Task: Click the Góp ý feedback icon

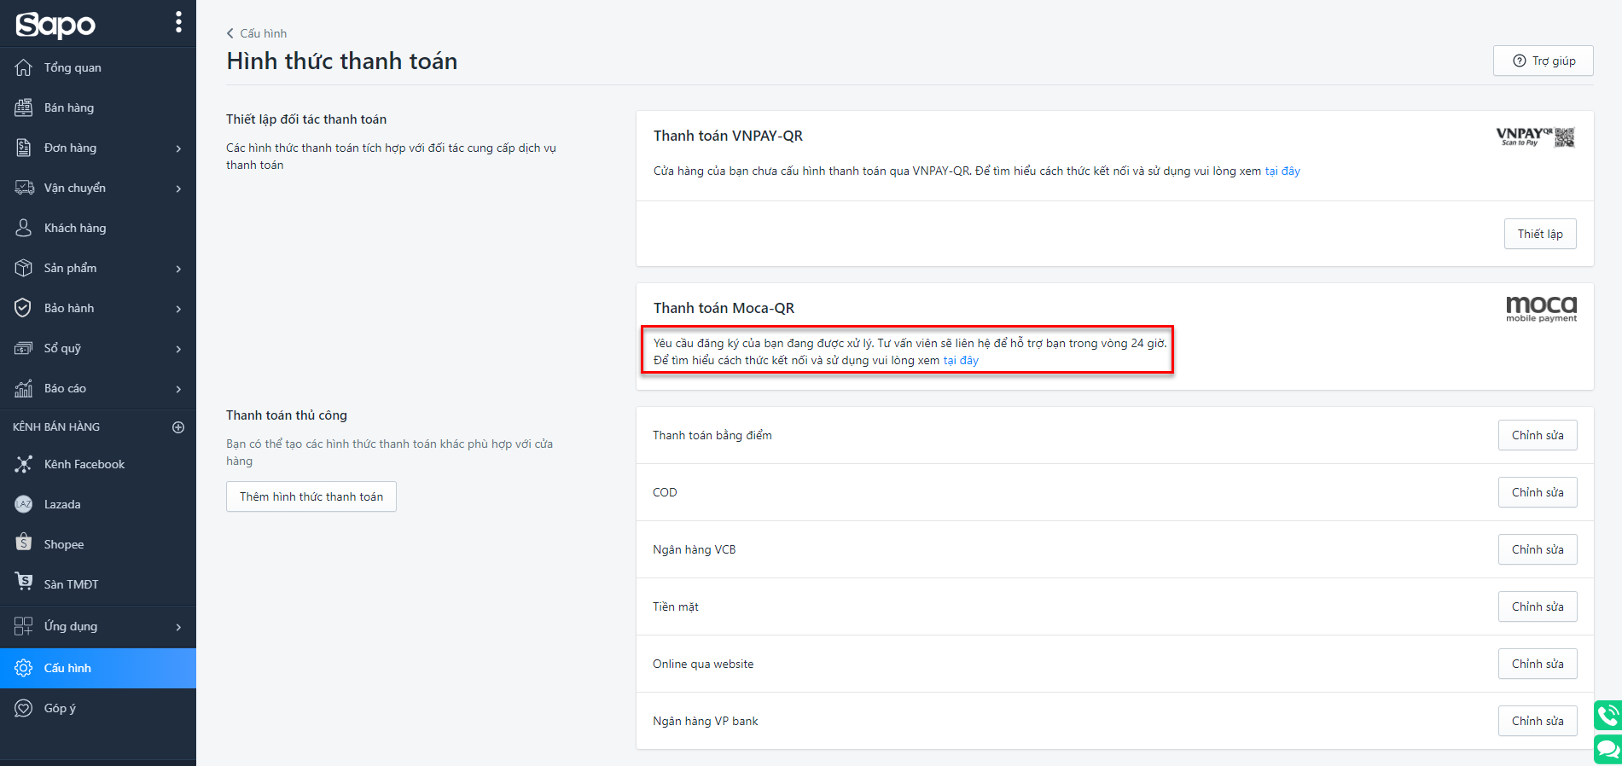Action: (x=24, y=708)
